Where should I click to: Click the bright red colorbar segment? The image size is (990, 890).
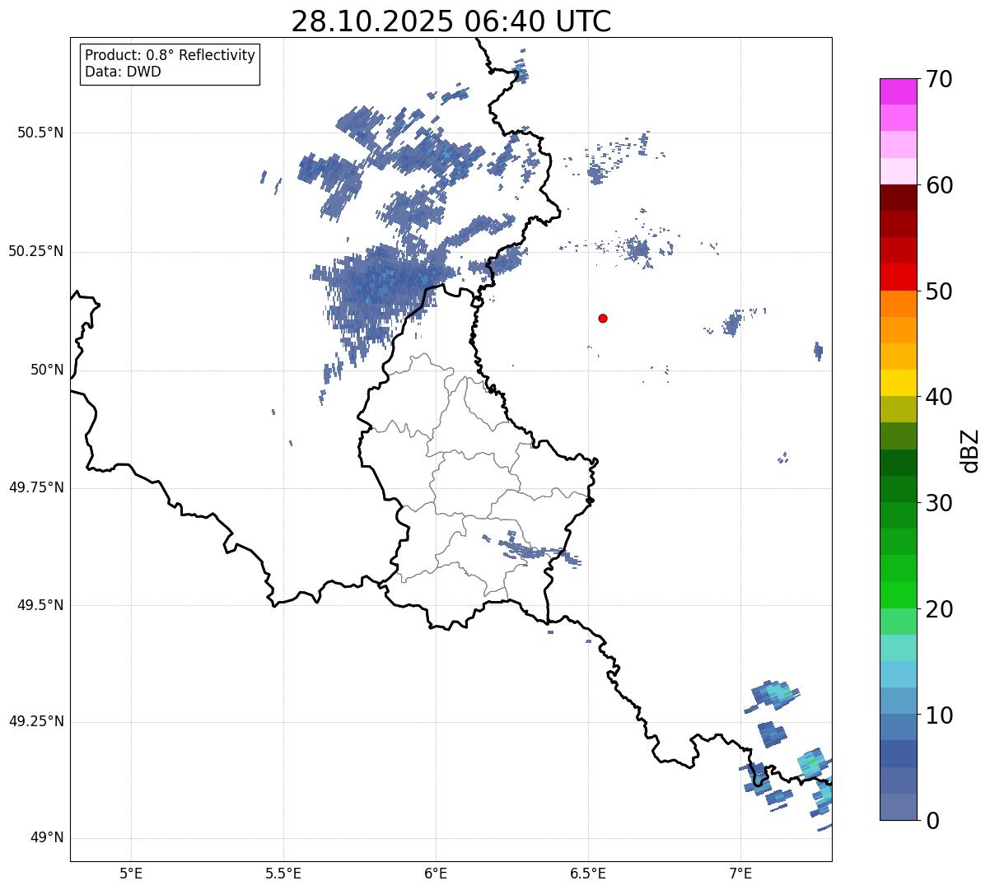point(899,277)
